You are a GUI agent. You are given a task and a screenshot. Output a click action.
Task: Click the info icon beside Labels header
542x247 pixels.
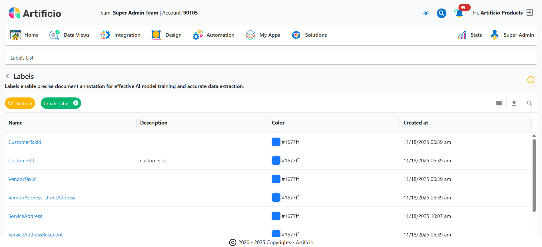point(531,80)
